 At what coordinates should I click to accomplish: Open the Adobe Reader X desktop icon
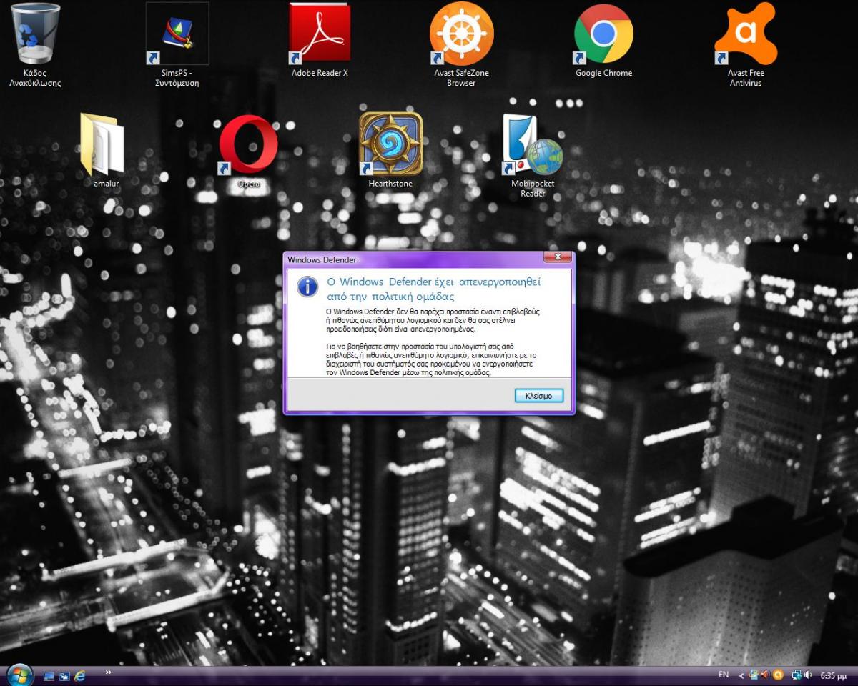coord(319,34)
